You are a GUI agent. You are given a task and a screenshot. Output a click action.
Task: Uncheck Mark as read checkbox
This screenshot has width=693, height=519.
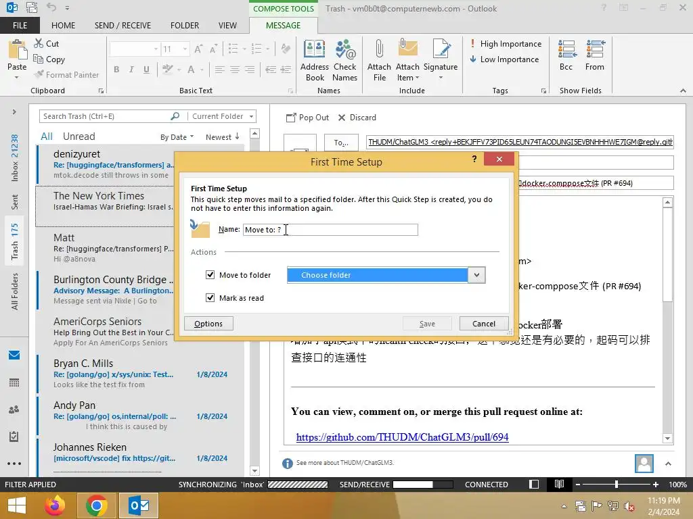click(210, 297)
